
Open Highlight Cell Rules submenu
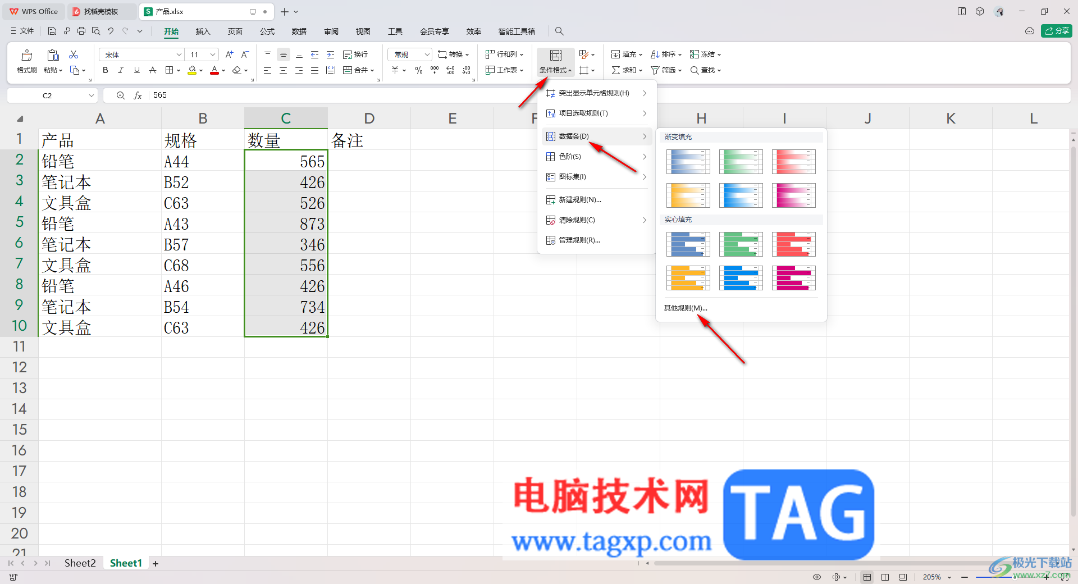click(596, 93)
